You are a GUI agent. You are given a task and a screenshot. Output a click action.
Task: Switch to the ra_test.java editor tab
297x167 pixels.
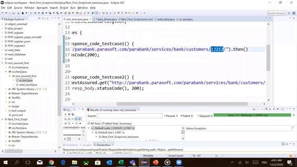coord(184,19)
